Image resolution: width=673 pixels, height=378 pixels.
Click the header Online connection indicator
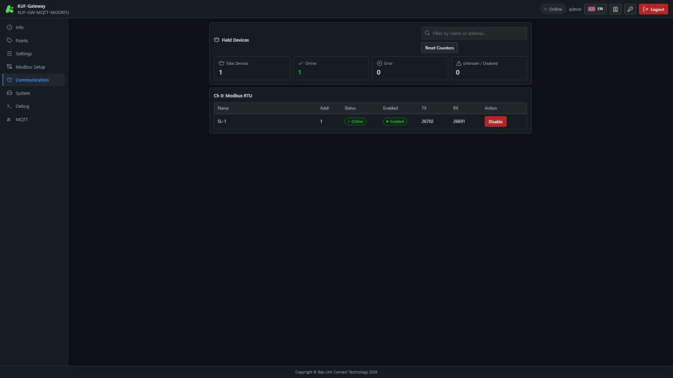[x=553, y=9]
